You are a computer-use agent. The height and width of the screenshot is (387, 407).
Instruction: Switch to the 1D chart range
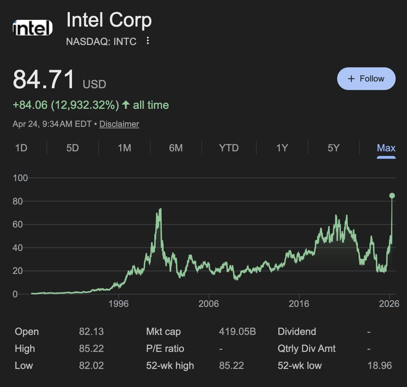coord(21,148)
